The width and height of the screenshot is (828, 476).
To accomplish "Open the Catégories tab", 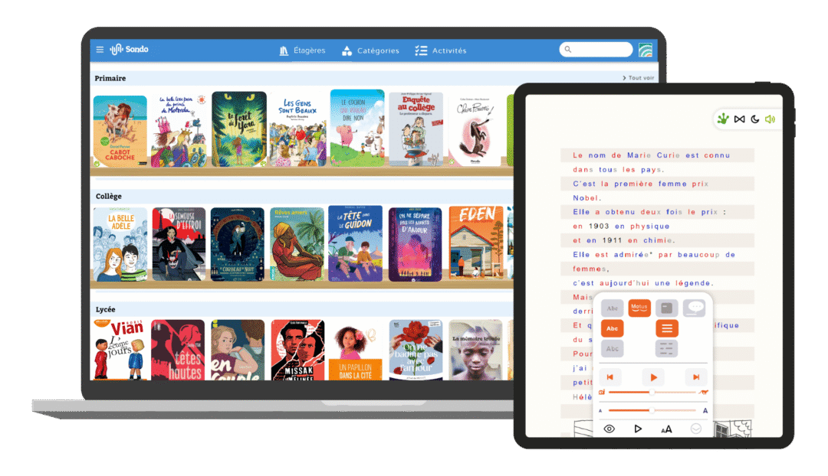I will point(370,51).
